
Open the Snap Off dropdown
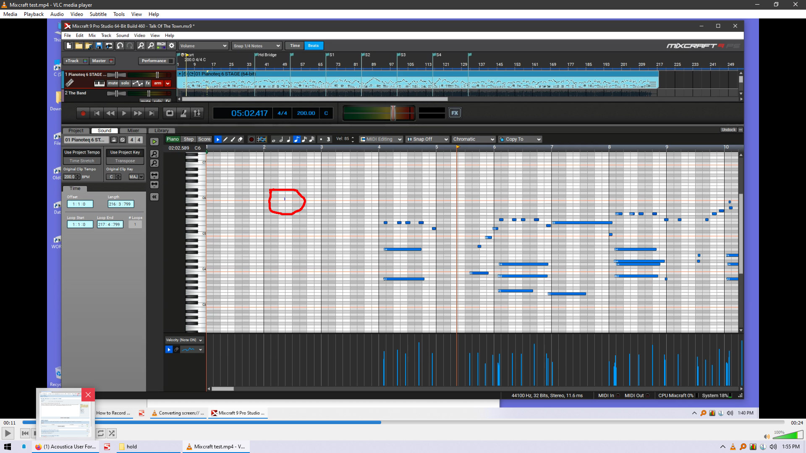coord(427,139)
